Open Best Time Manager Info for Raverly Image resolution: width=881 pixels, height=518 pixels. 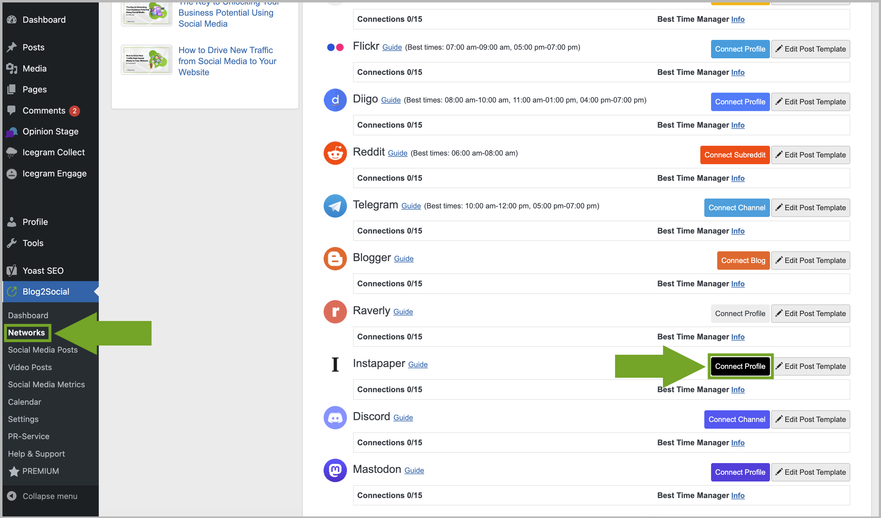(738, 337)
